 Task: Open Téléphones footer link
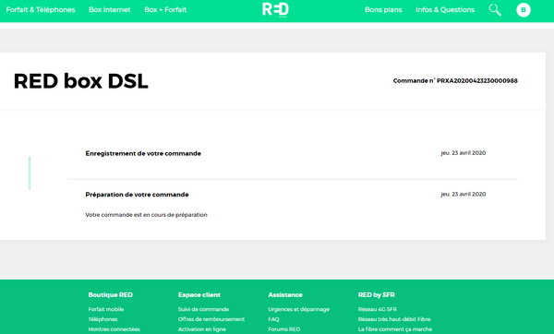click(102, 319)
